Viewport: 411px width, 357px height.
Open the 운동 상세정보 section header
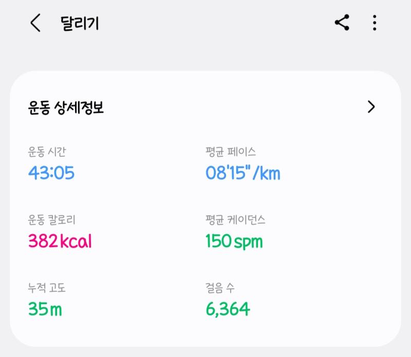(66, 107)
